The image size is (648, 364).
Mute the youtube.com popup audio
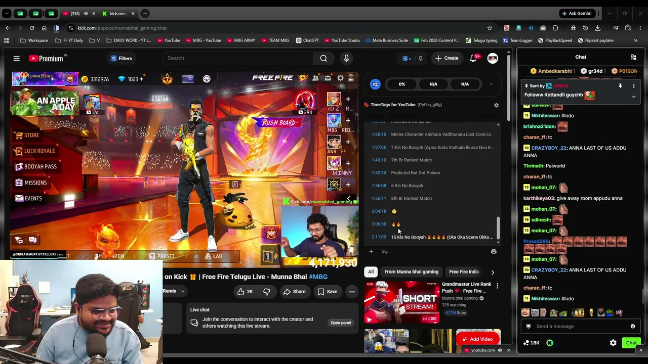click(500, 350)
